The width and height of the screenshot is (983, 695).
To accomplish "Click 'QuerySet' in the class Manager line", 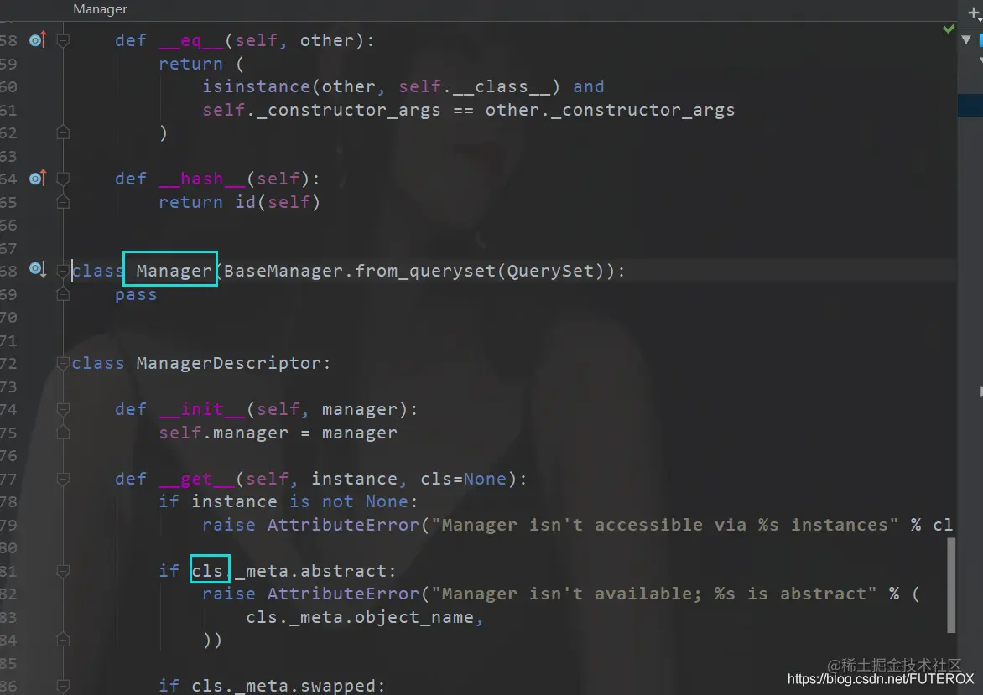I will (x=550, y=271).
